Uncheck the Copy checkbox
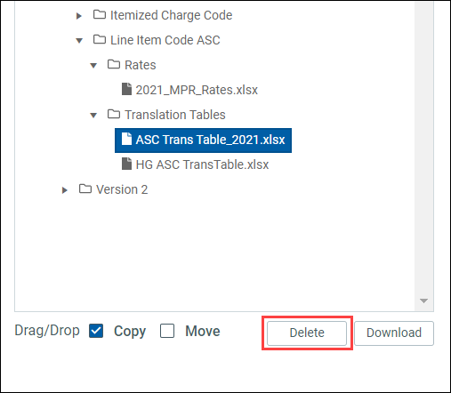Viewport: 451px width, 393px height. pos(96,331)
